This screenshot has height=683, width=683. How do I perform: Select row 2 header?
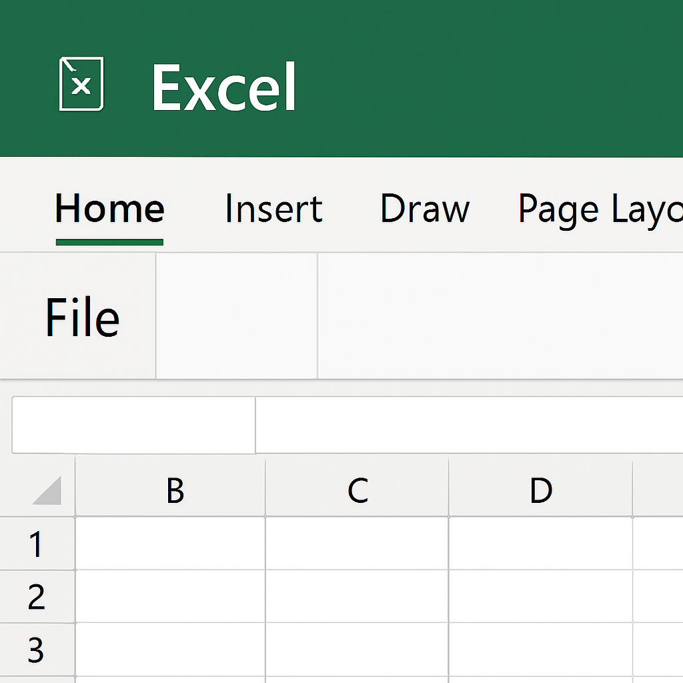pos(37,597)
